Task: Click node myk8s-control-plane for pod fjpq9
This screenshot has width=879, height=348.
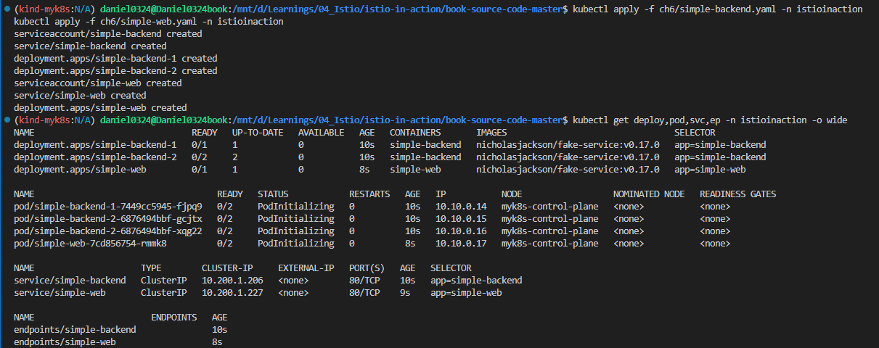Action: 550,207
